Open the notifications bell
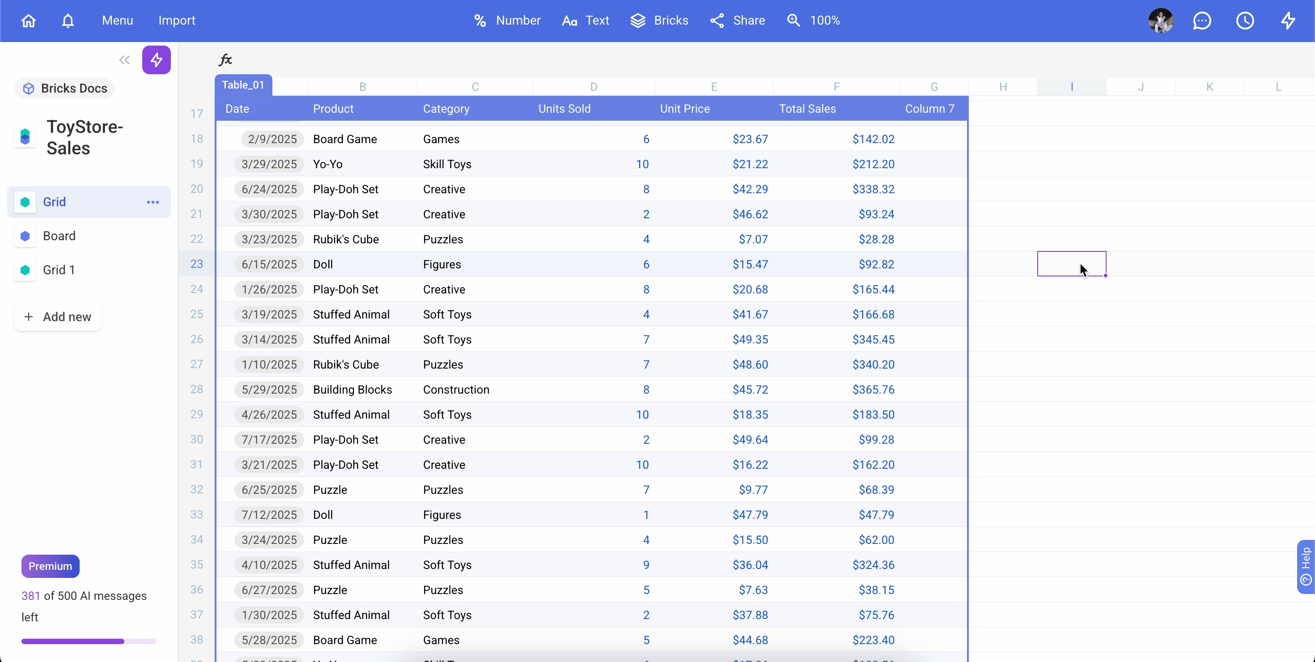The image size is (1315, 662). [68, 21]
